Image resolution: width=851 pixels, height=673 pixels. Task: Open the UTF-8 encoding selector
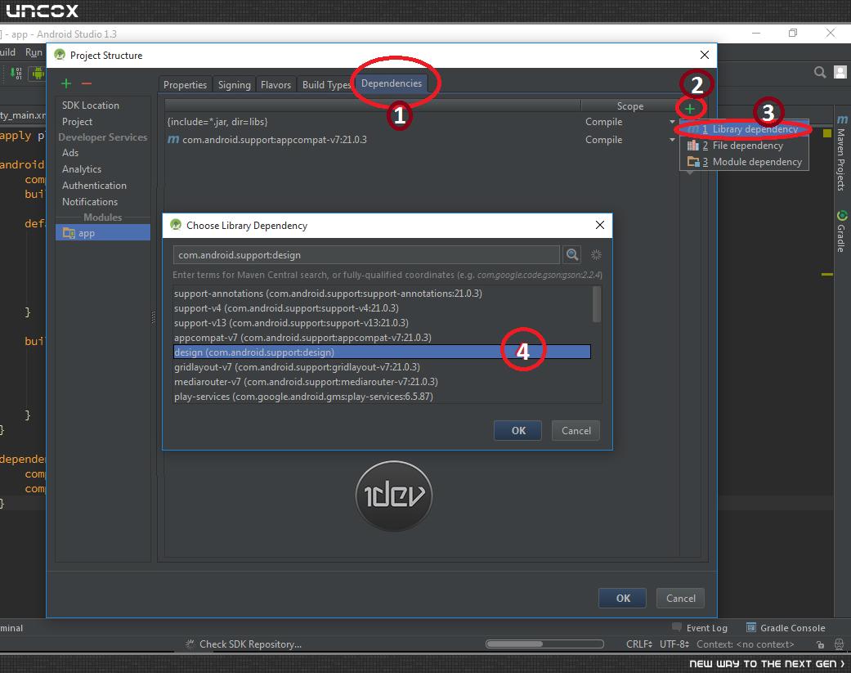click(x=674, y=644)
